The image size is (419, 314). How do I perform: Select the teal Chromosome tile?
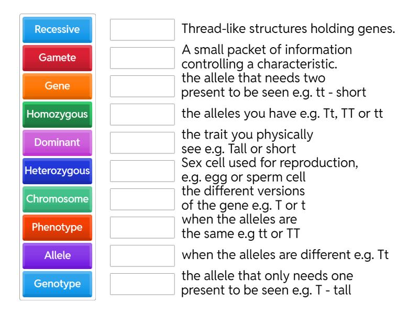57,199
